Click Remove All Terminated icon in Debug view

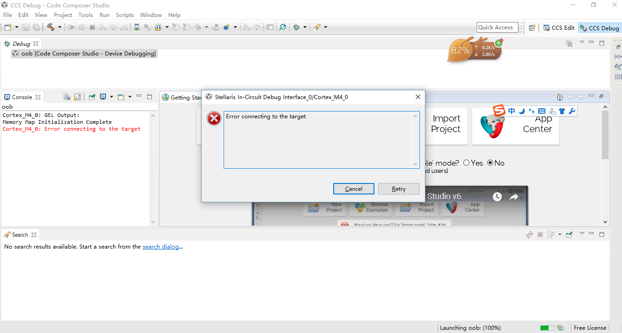coord(569,43)
